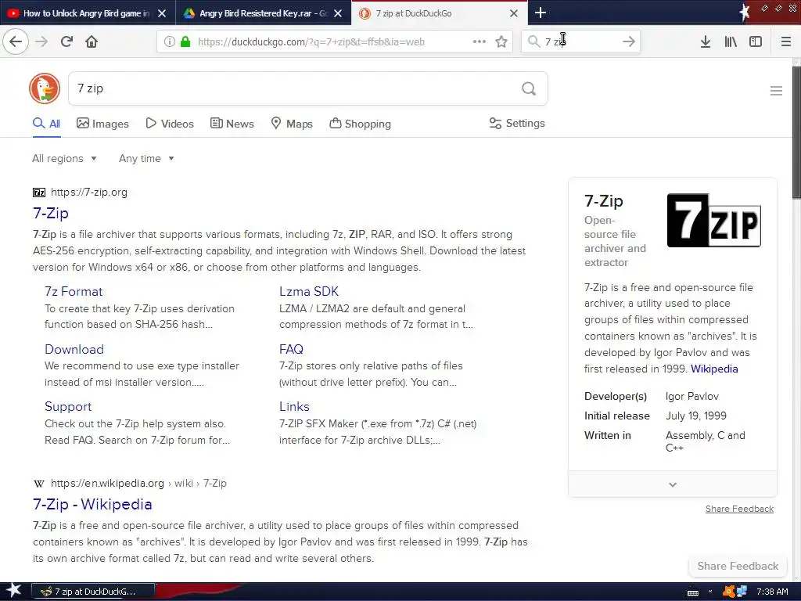Open the Settings dropdown
The image size is (801, 601).
[x=517, y=123]
